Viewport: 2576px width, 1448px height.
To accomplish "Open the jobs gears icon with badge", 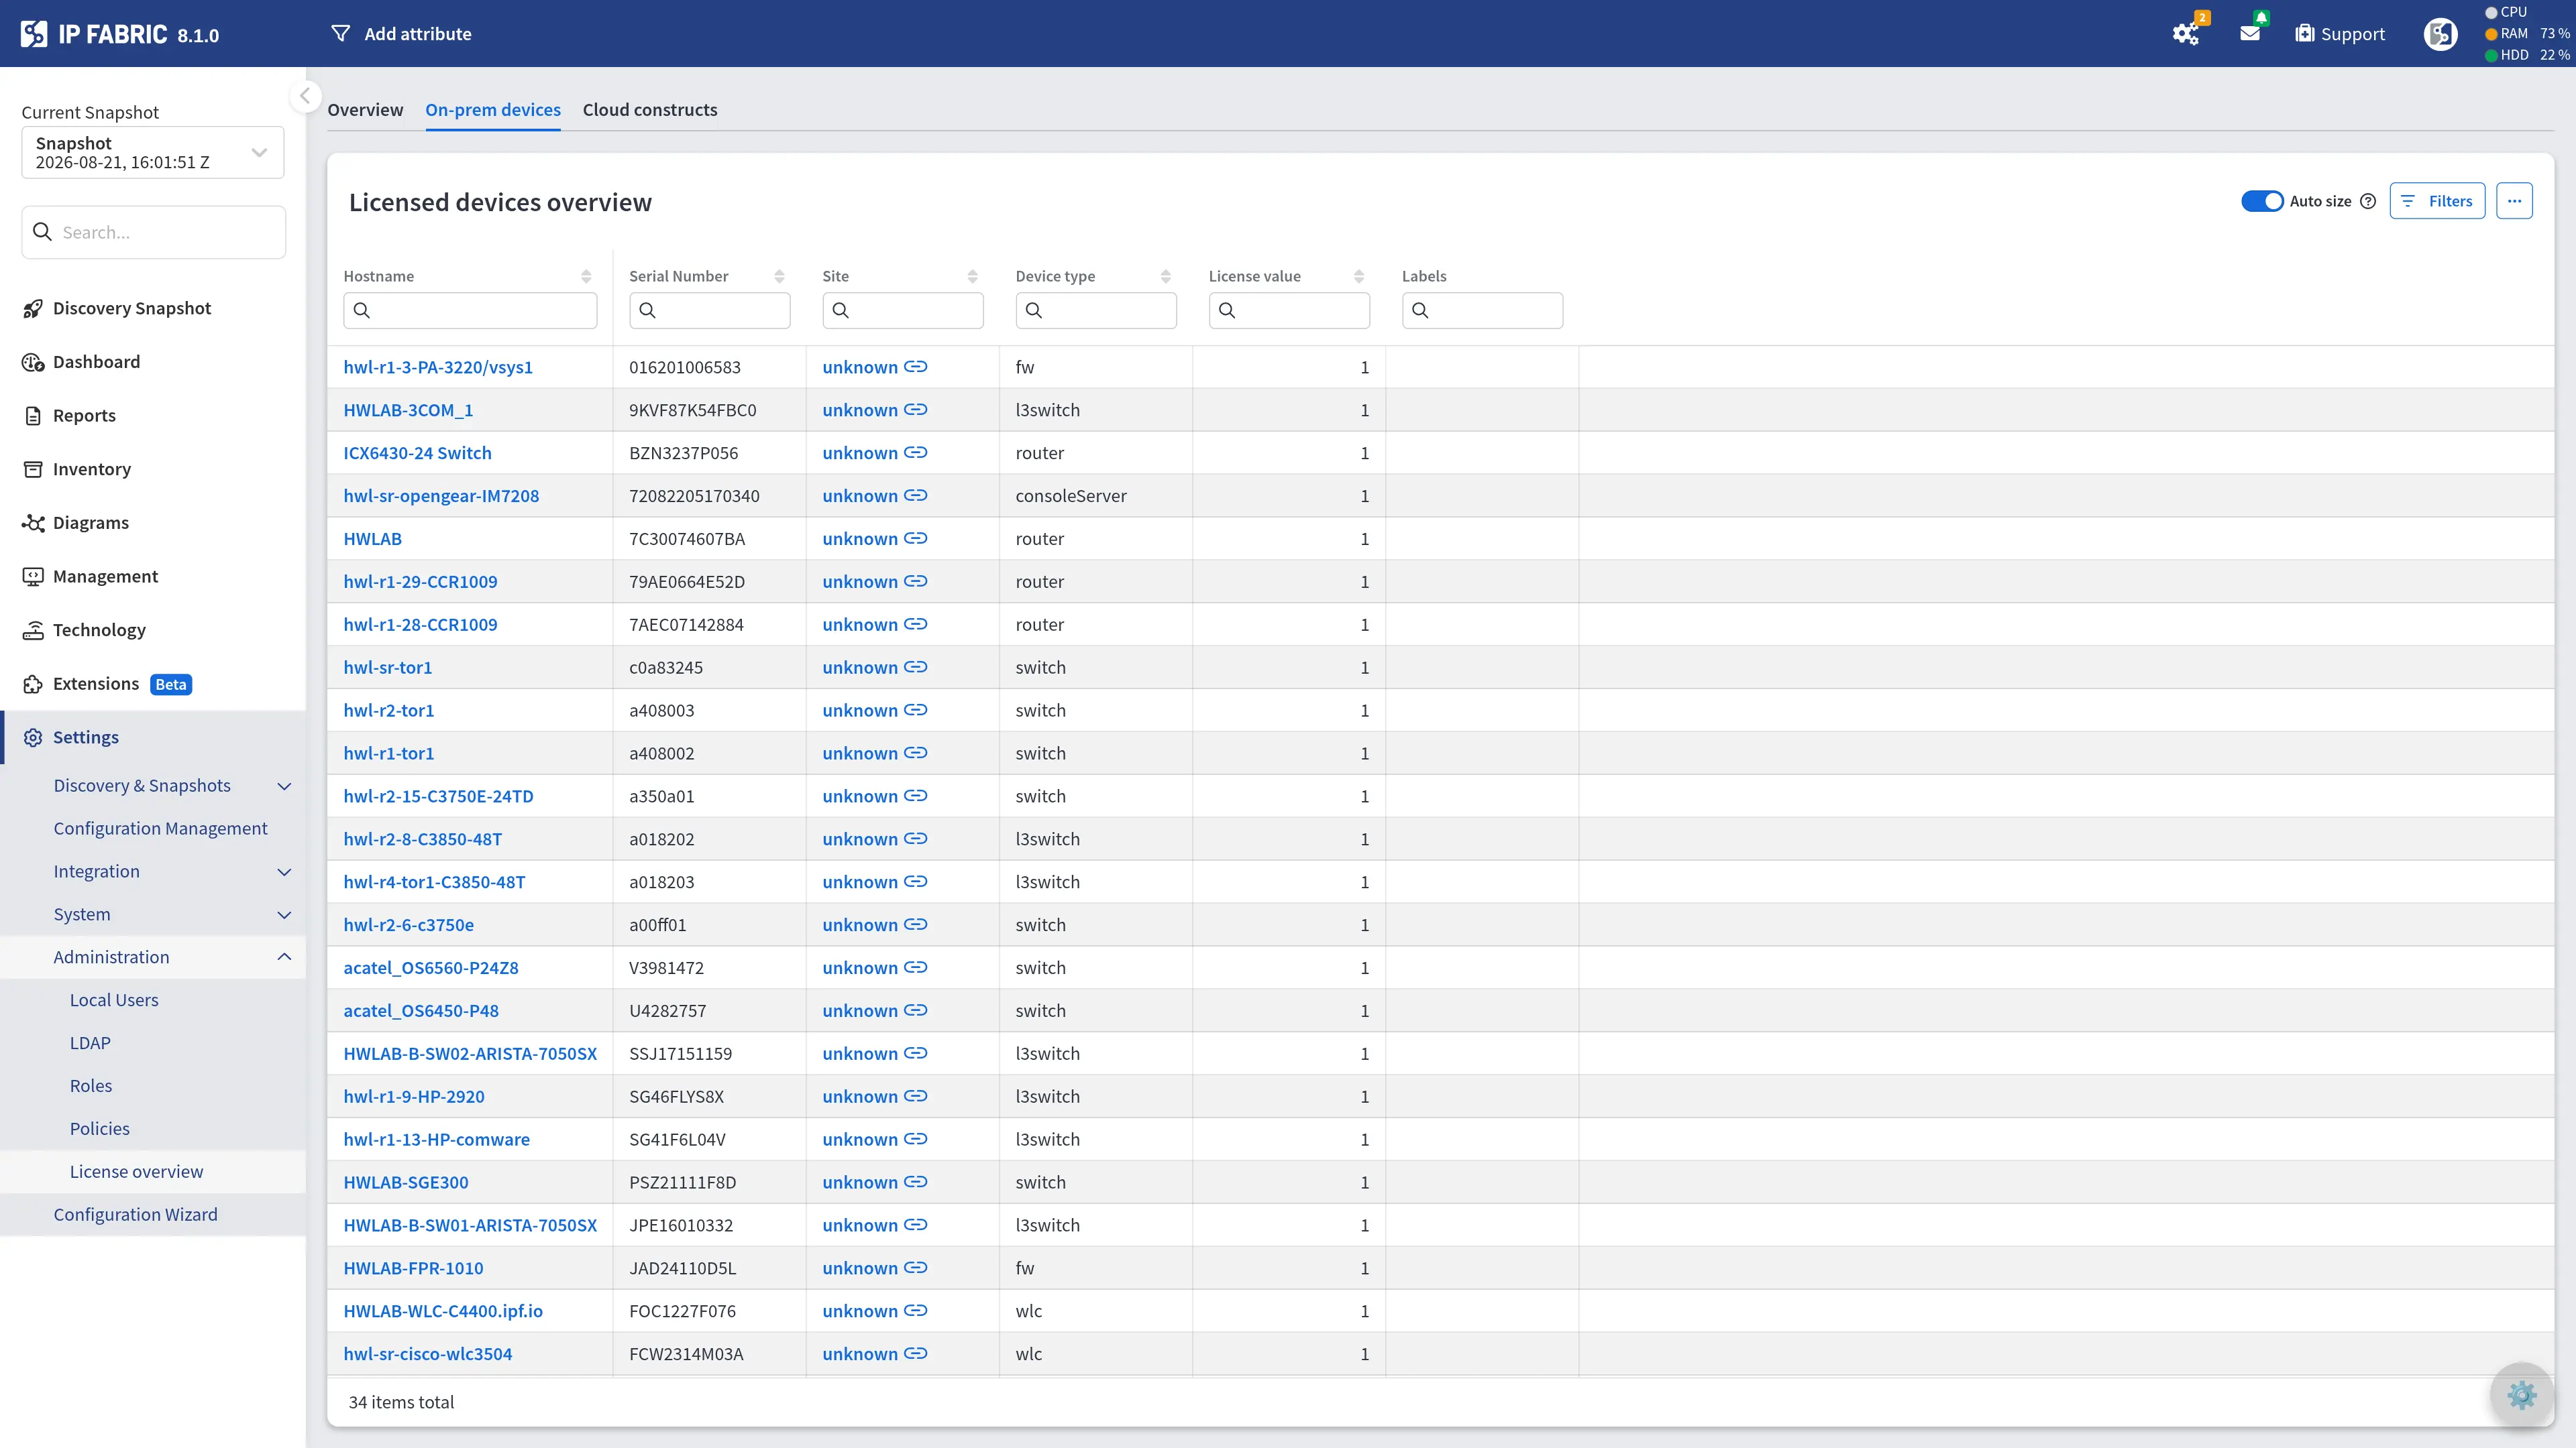I will pyautogui.click(x=2186, y=33).
